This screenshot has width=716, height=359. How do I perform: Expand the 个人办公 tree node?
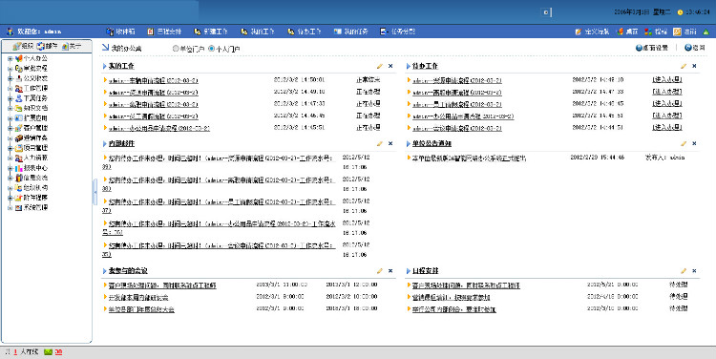11,58
